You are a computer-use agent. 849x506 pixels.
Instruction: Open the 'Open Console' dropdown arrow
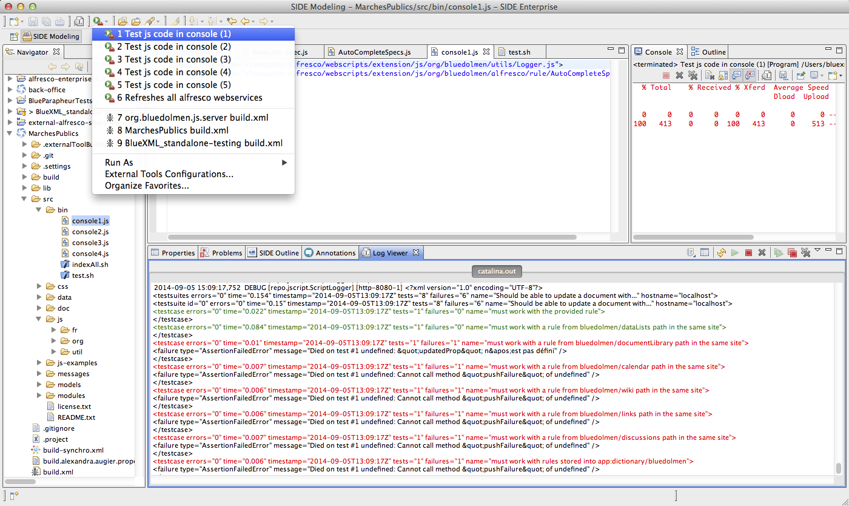pyautogui.click(x=840, y=76)
